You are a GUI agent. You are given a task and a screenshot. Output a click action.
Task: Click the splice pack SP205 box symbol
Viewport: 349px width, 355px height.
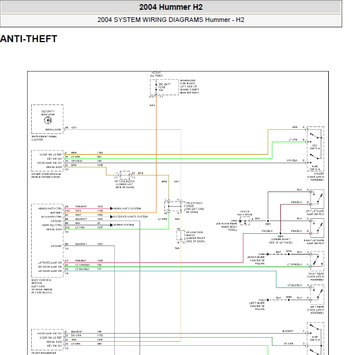coord(175,206)
